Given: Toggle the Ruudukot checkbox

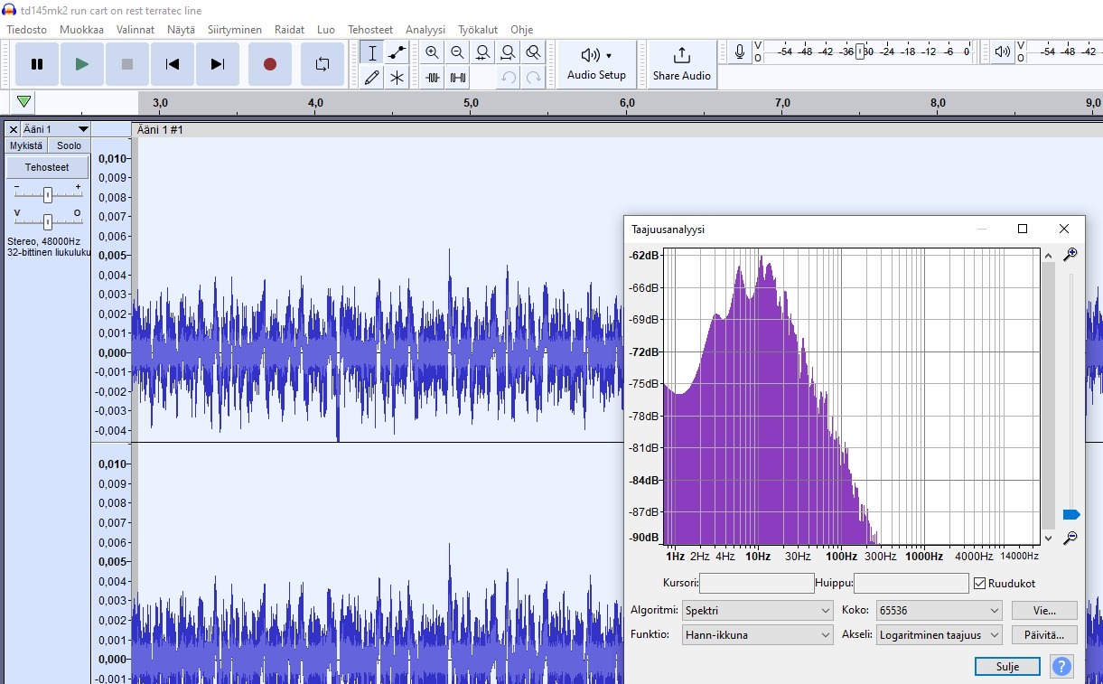Looking at the screenshot, I should [979, 584].
